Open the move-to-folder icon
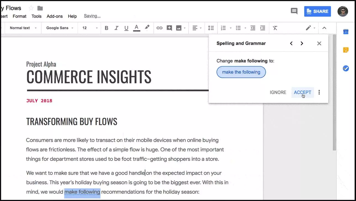The height and width of the screenshot is (201, 356). point(40,8)
